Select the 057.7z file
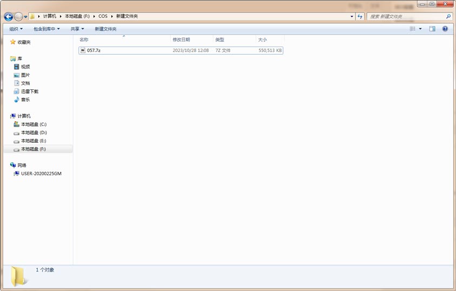The image size is (456, 291). point(93,50)
